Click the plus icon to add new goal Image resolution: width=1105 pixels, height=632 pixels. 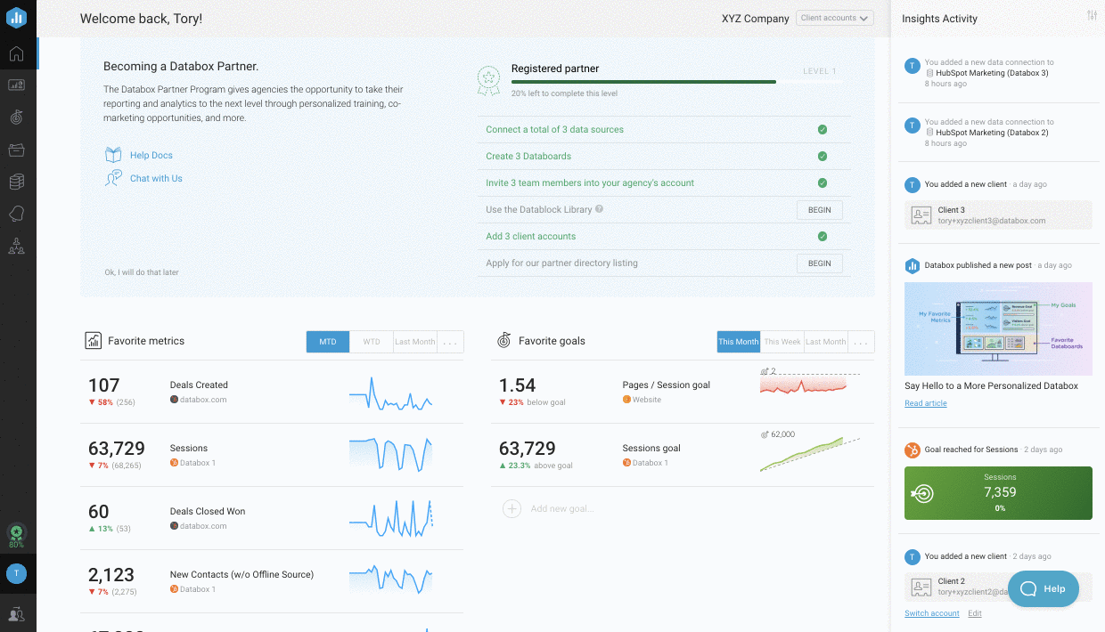tap(512, 508)
